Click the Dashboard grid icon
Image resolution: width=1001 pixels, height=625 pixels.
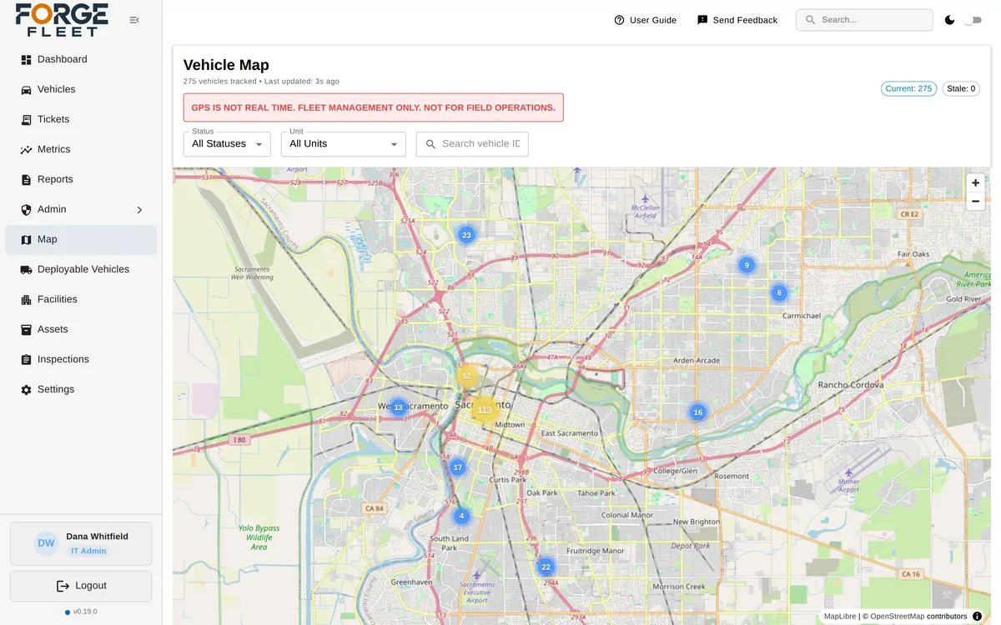(26, 60)
